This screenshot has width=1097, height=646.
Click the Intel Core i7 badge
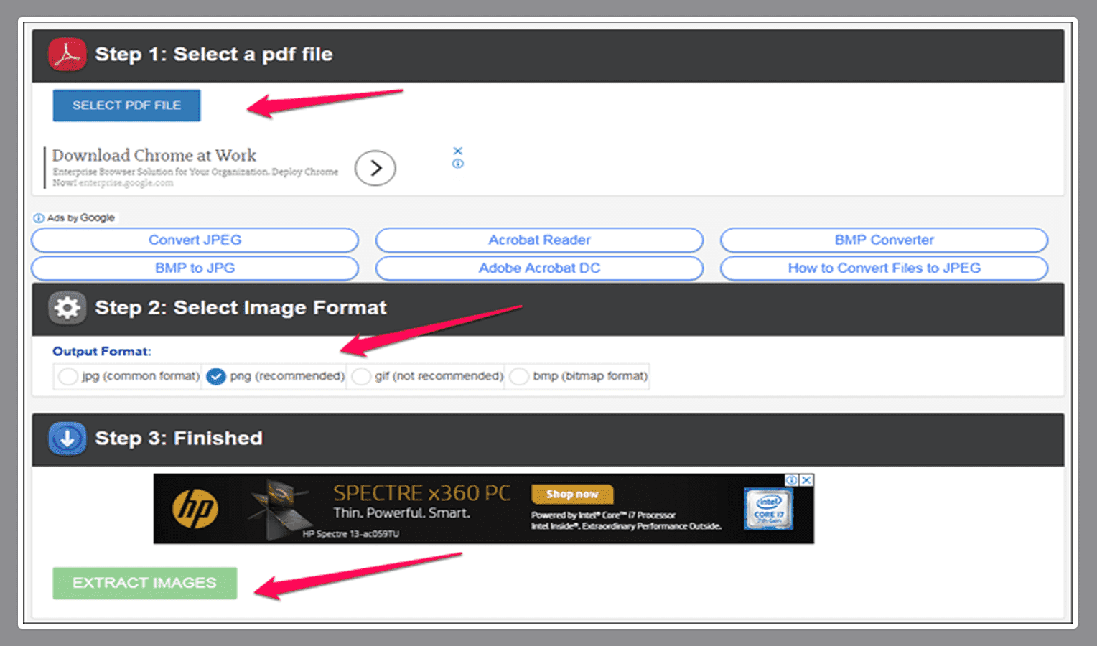coord(768,509)
